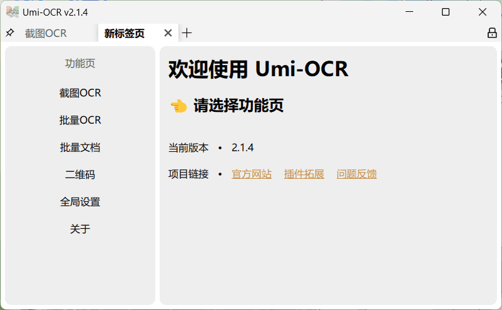Open 截图OCR from the 功能页 list
The image size is (502, 310).
80,93
